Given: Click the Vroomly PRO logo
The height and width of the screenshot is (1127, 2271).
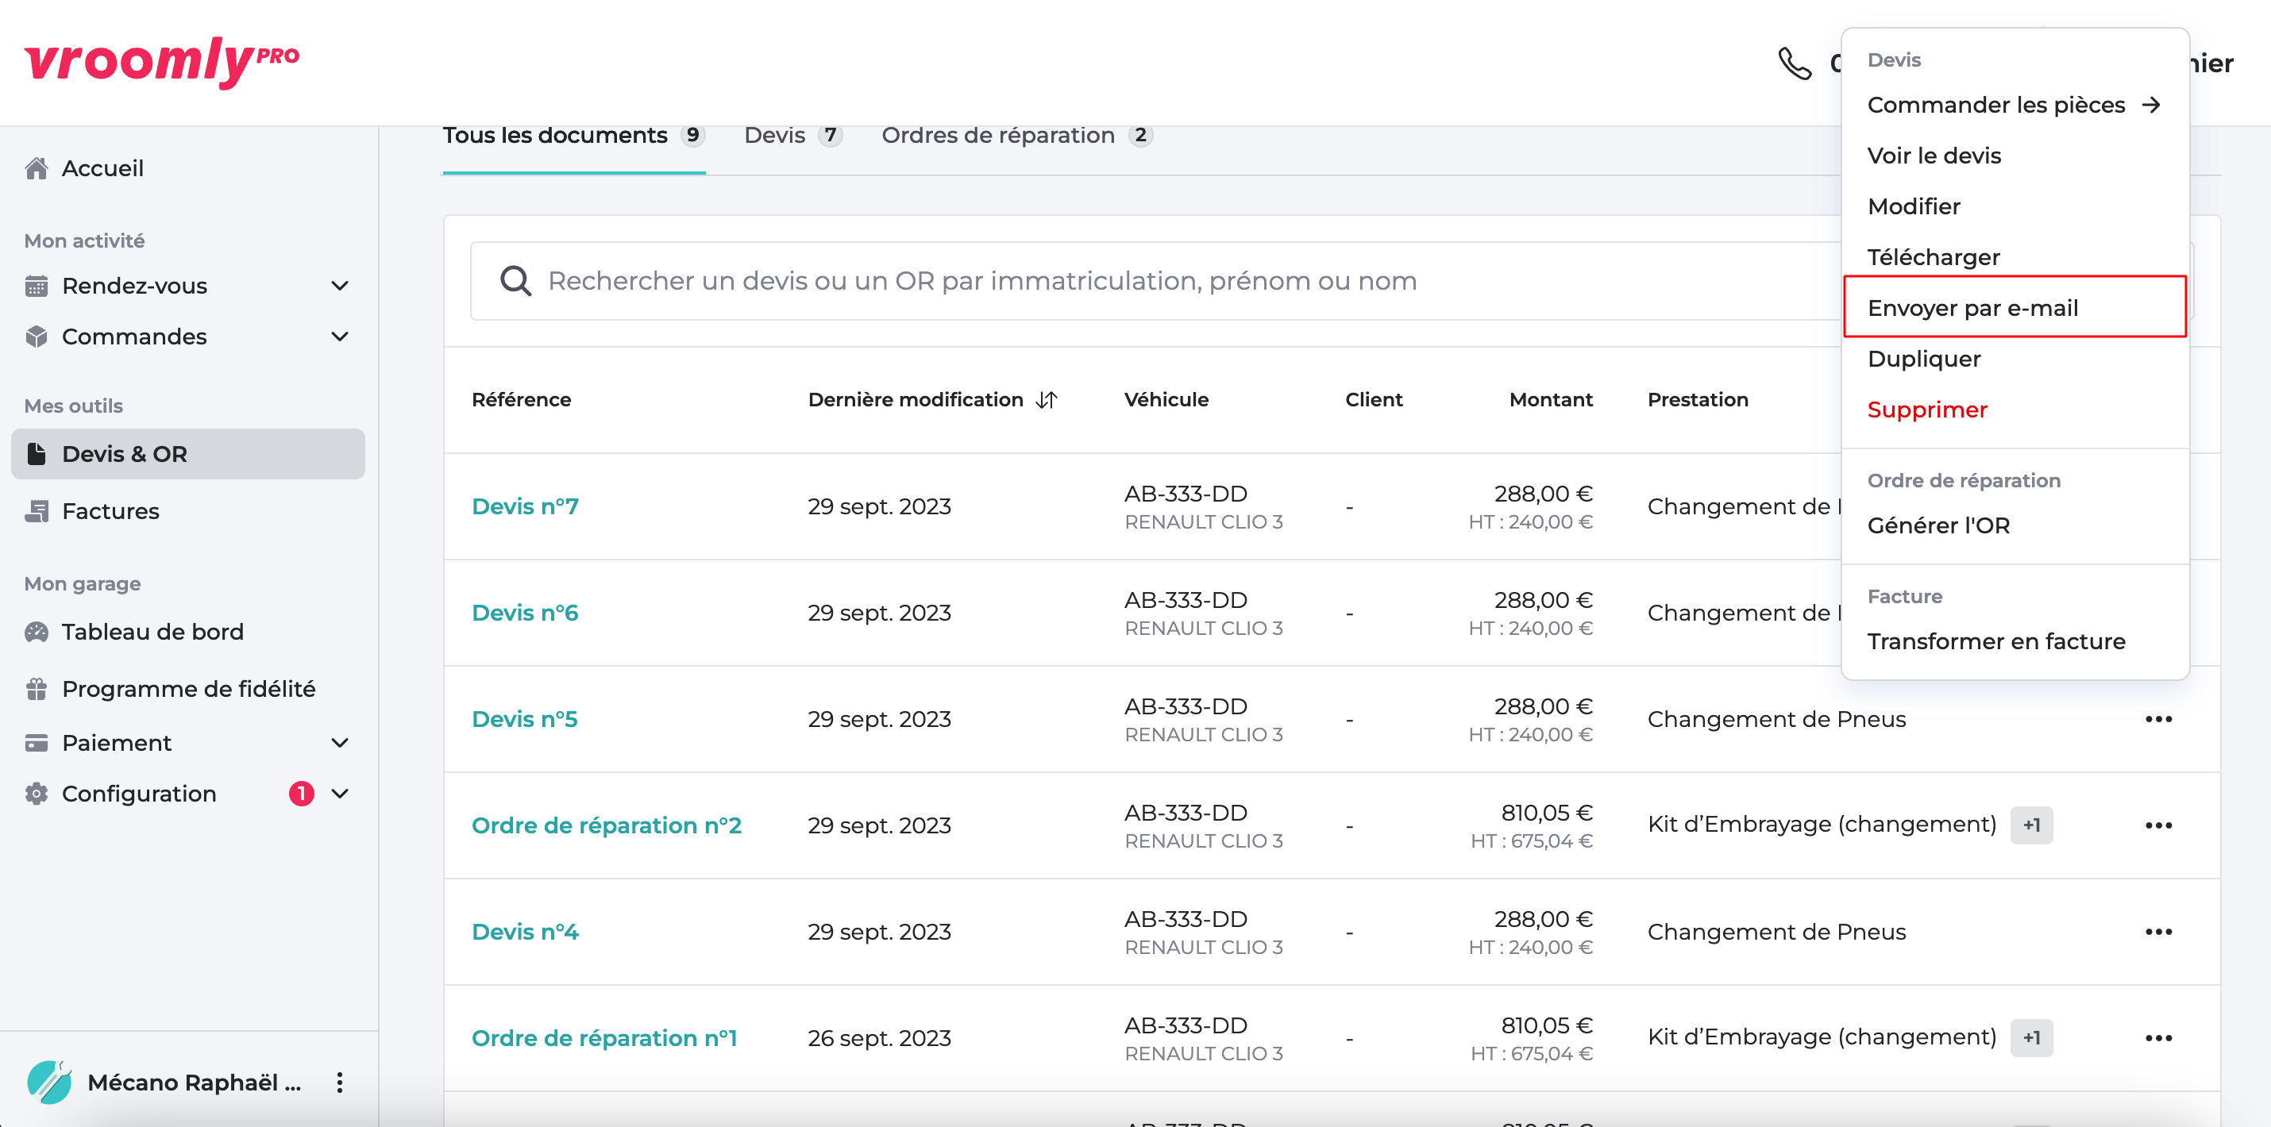Looking at the screenshot, I should [162, 62].
